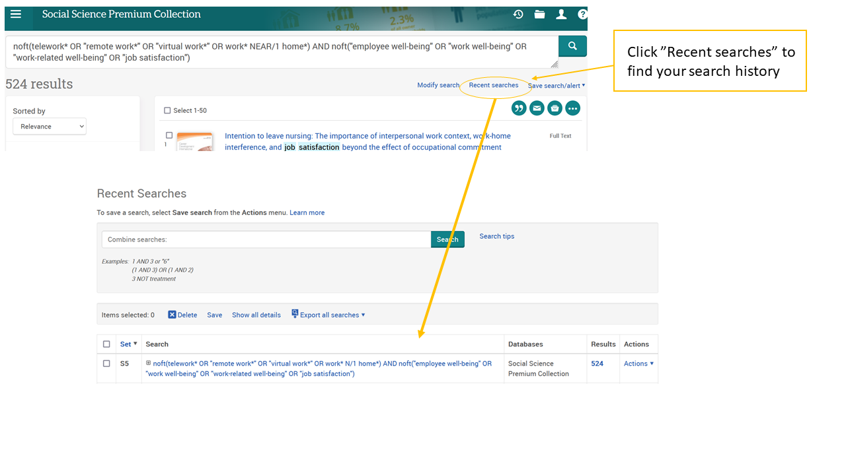Click into the main search query box

coord(283,52)
